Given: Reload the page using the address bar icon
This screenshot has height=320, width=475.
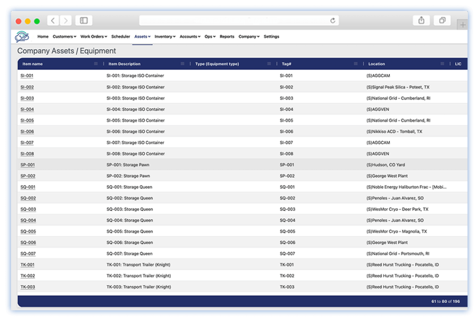Looking at the screenshot, I should tap(333, 20).
